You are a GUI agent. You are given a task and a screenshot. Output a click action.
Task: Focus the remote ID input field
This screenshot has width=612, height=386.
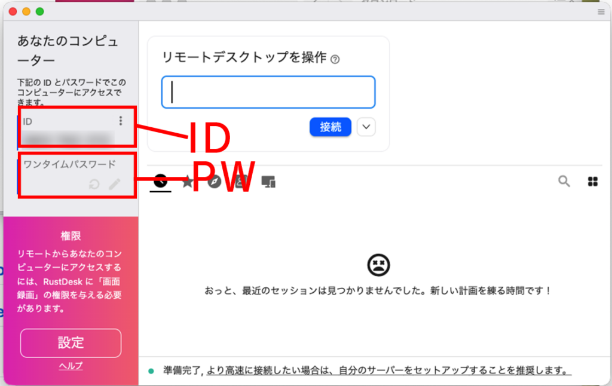pos(268,92)
